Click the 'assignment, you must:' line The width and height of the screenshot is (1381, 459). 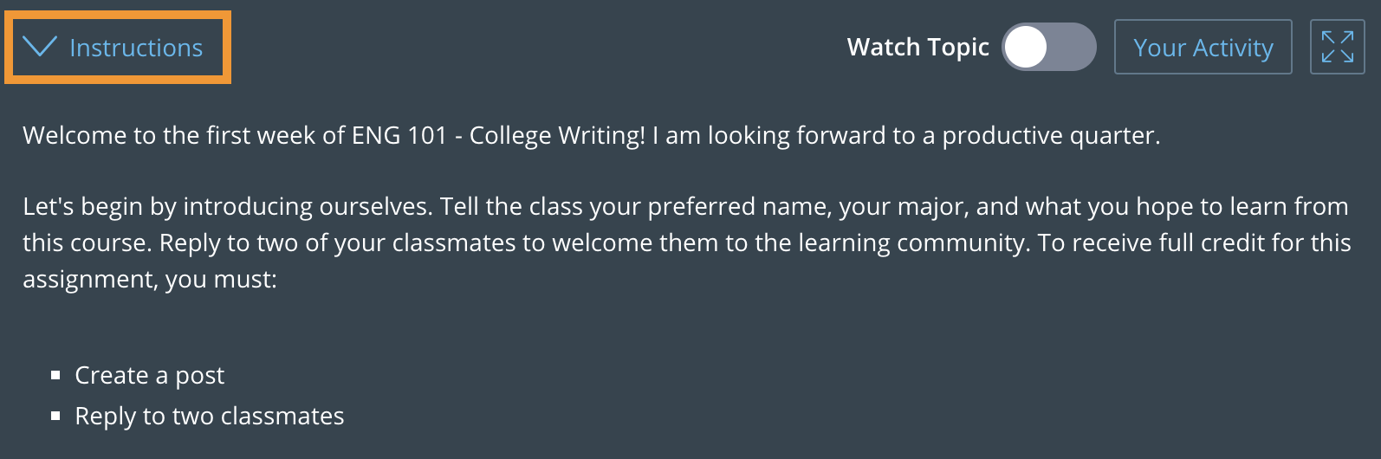coord(149,279)
